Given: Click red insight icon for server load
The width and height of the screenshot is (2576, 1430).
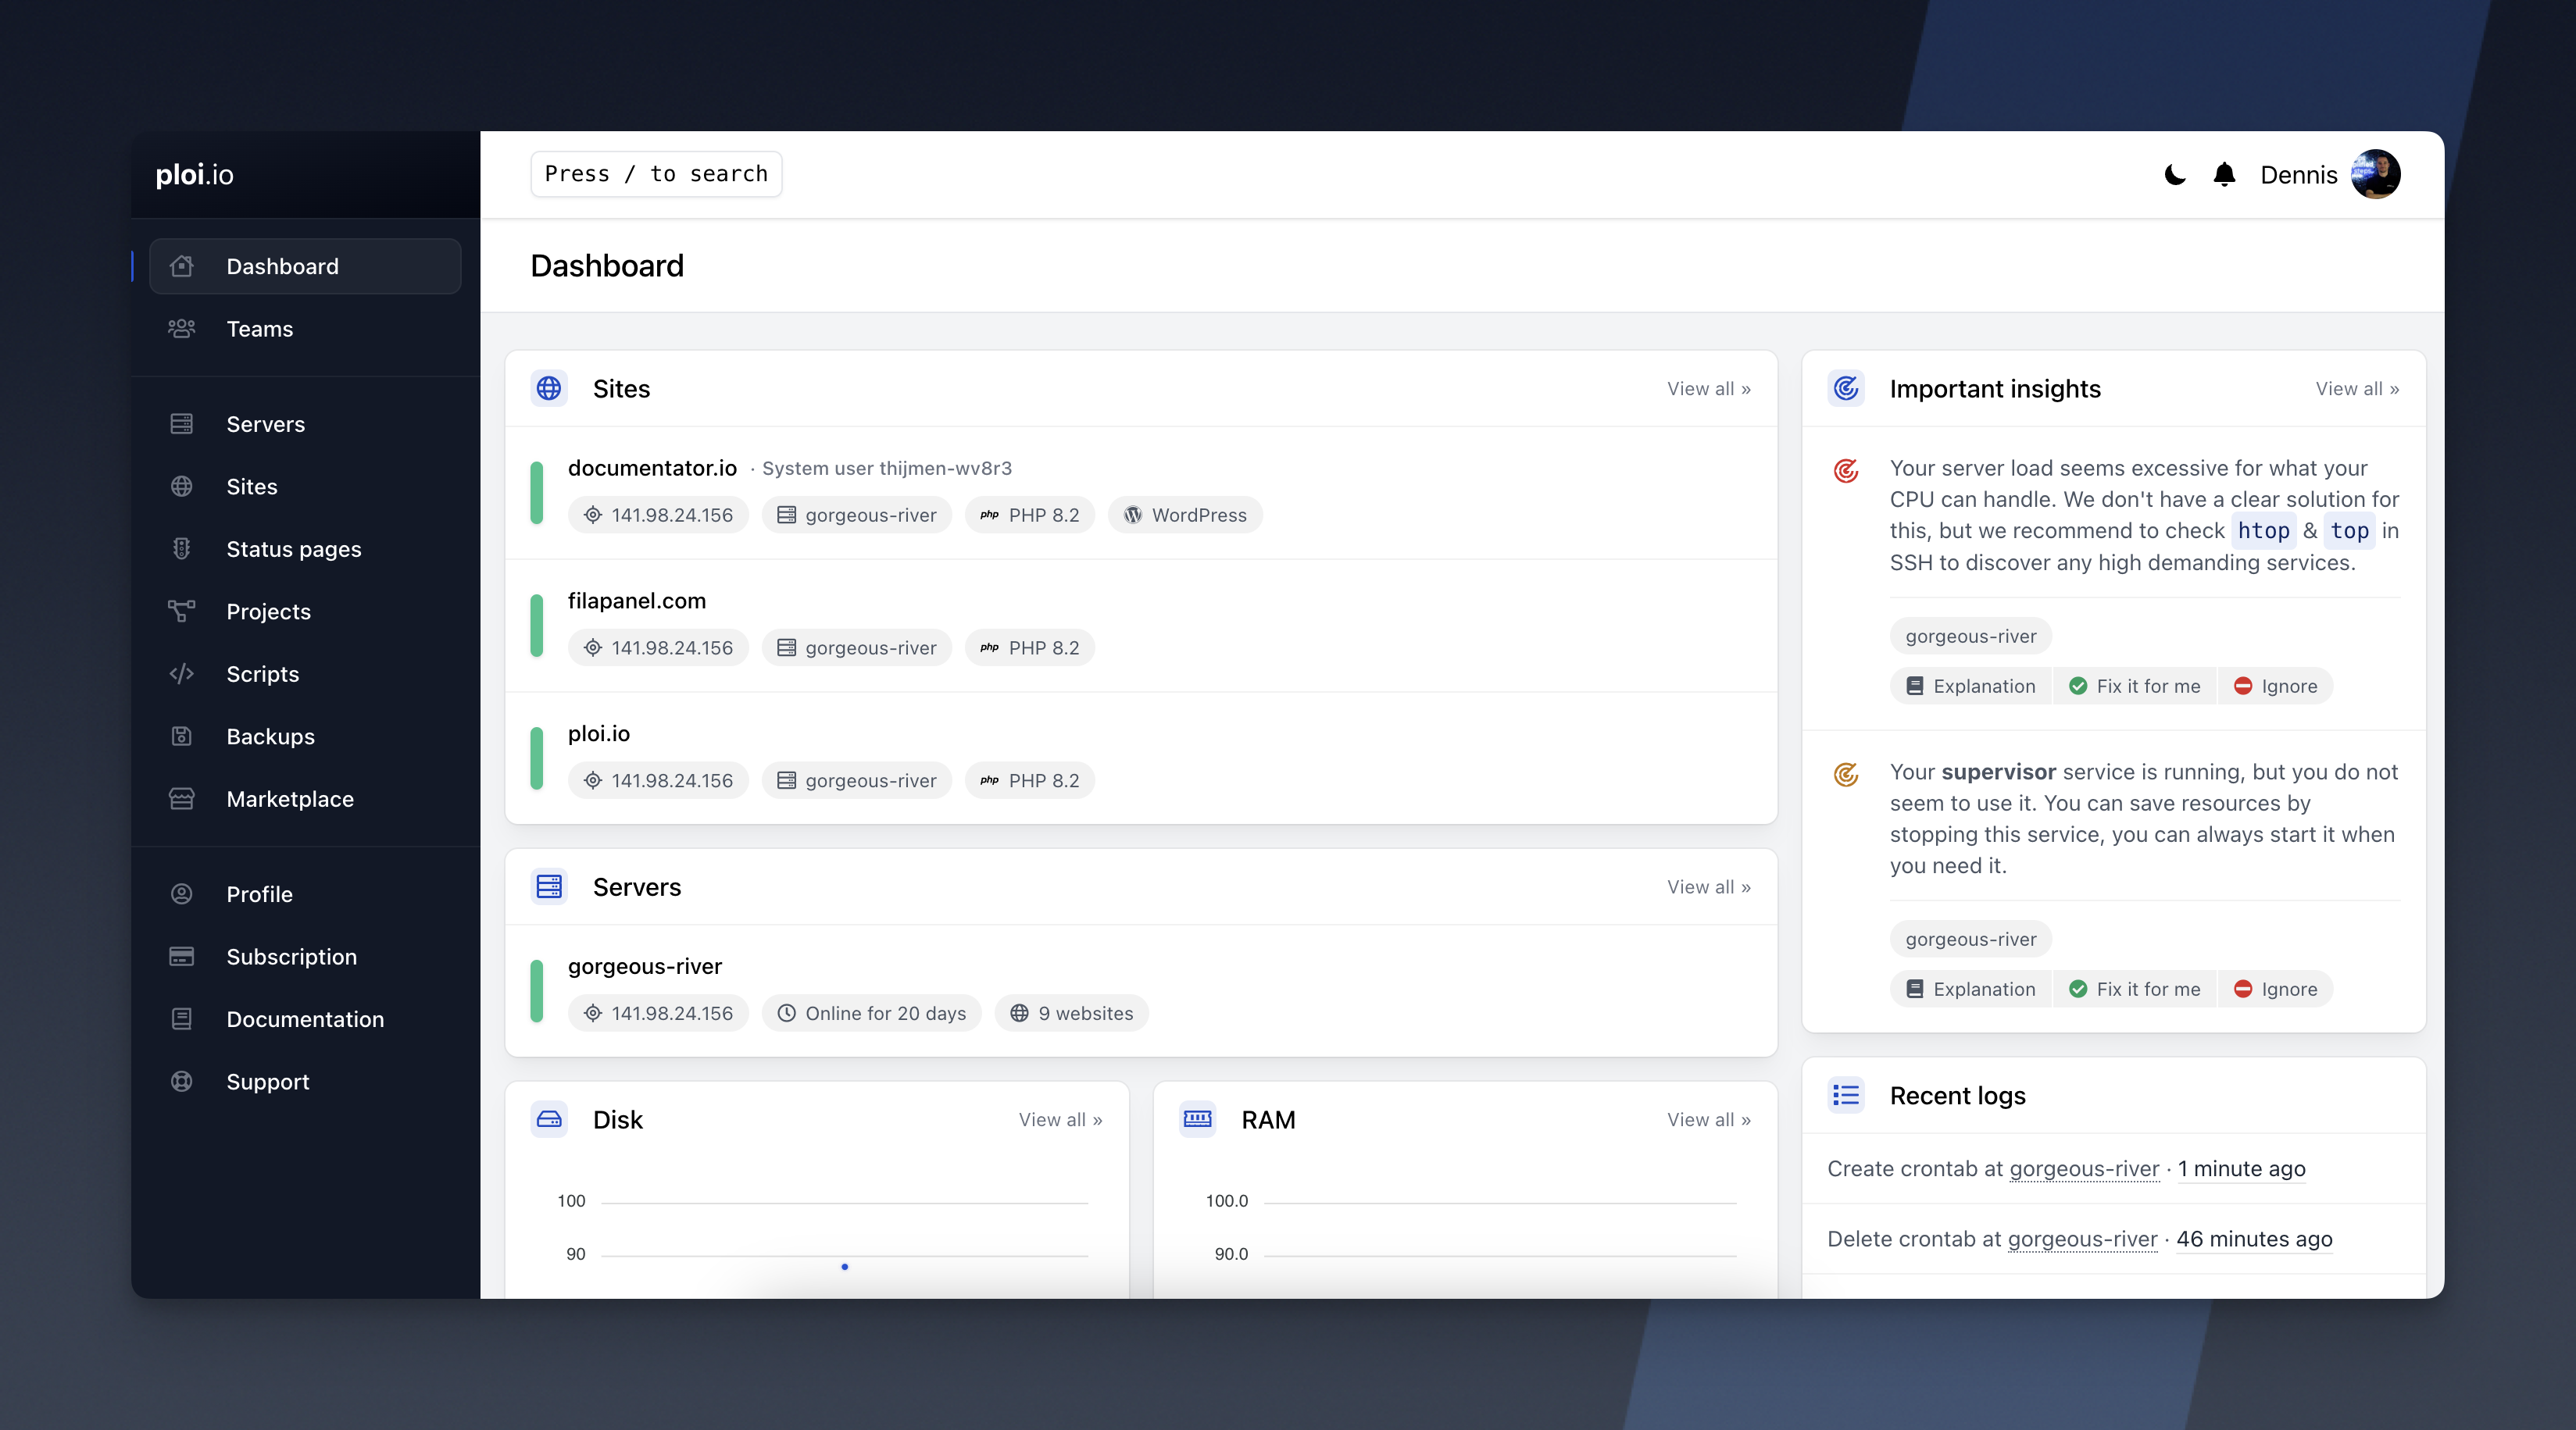Looking at the screenshot, I should [1846, 469].
